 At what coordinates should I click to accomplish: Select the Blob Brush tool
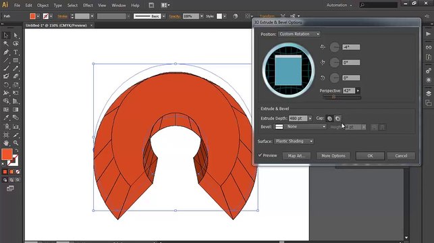tap(6, 76)
